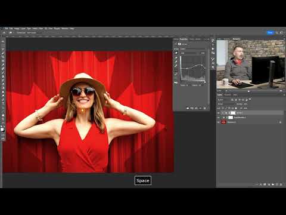Click the Home icon in options bar
286x215 pixels.
coord(4,33)
